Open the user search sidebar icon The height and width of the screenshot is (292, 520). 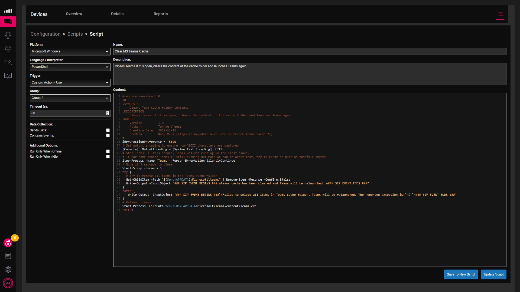coord(8,62)
